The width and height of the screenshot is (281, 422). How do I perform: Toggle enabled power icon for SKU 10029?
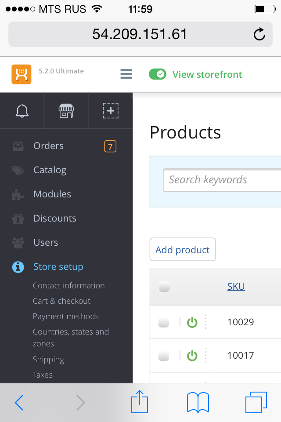192,322
